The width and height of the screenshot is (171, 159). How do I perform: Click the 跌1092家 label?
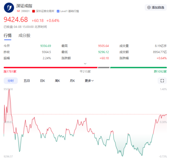click(160, 71)
